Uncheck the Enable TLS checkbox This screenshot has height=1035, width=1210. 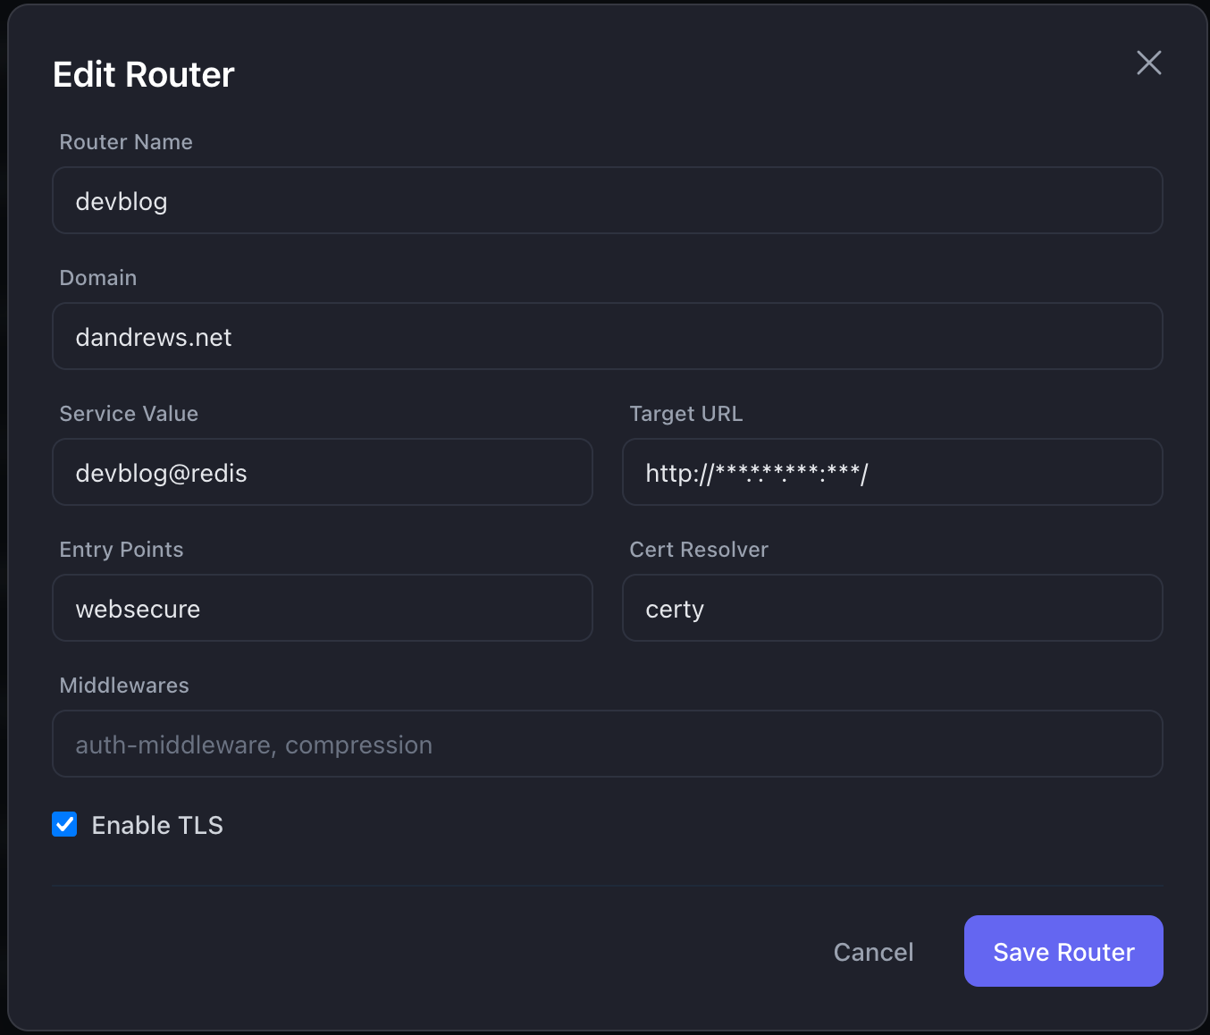(64, 824)
